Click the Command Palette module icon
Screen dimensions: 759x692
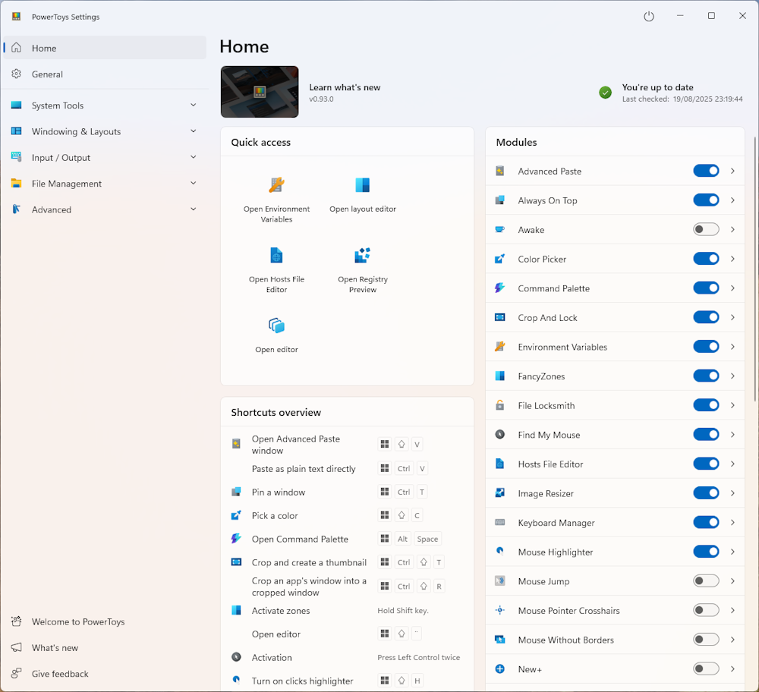[500, 288]
